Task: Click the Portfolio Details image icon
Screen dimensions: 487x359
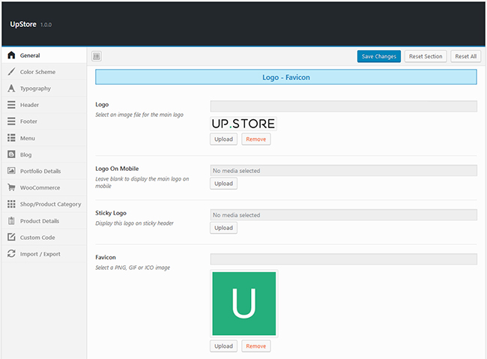Action: click(11, 171)
